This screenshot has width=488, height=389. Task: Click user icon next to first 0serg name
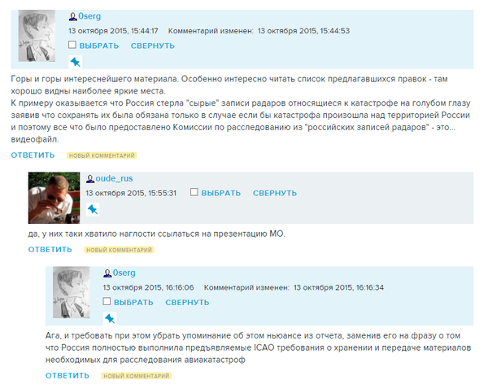[x=73, y=16]
